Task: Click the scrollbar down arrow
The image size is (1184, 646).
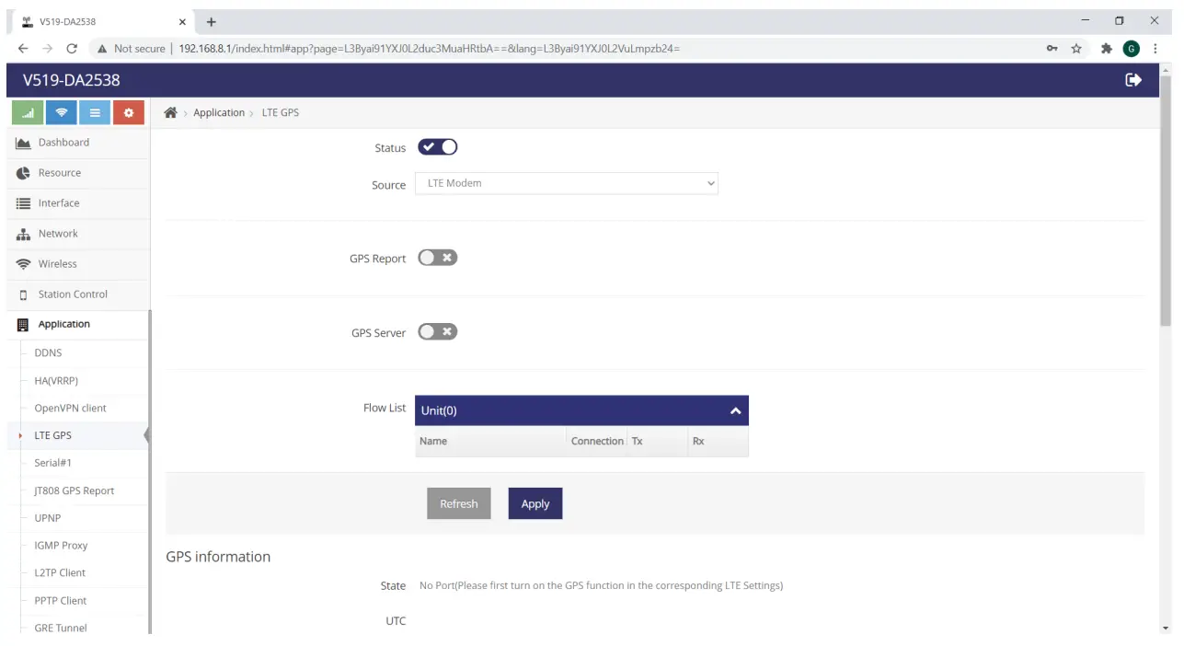Action: pyautogui.click(x=1166, y=629)
